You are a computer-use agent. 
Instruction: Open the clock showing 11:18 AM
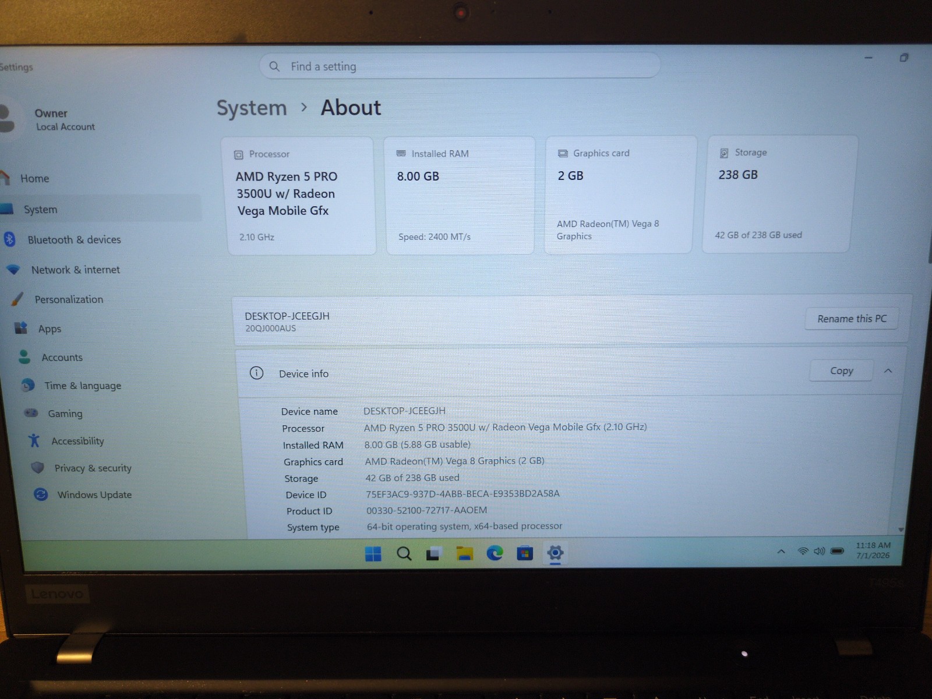pos(873,550)
